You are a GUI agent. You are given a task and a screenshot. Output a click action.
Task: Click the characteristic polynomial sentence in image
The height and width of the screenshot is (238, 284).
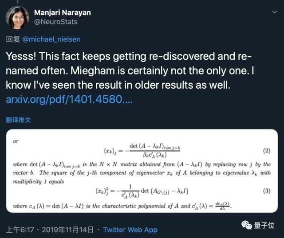pyautogui.click(x=122, y=206)
